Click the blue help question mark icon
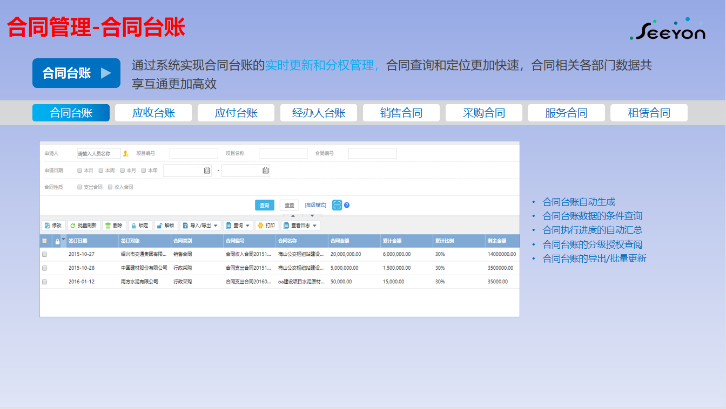 point(347,205)
